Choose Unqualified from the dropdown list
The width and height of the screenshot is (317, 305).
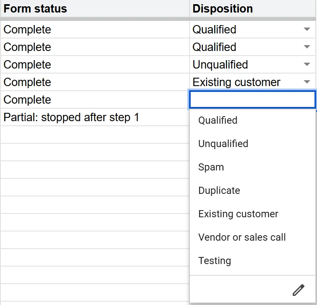click(x=252, y=144)
